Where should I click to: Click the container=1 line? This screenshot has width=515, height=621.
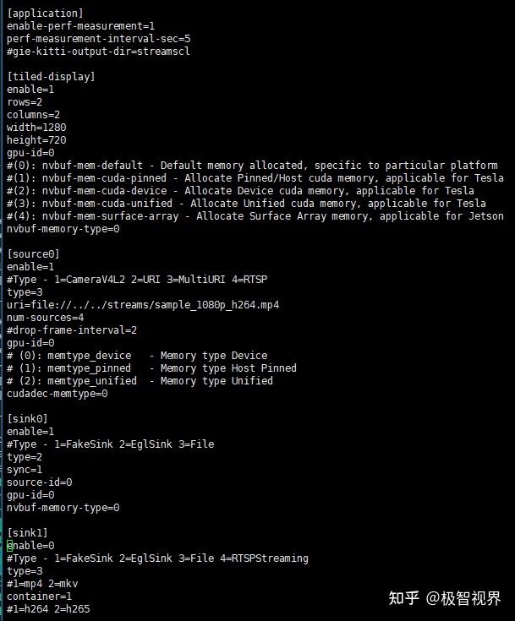[x=39, y=596]
